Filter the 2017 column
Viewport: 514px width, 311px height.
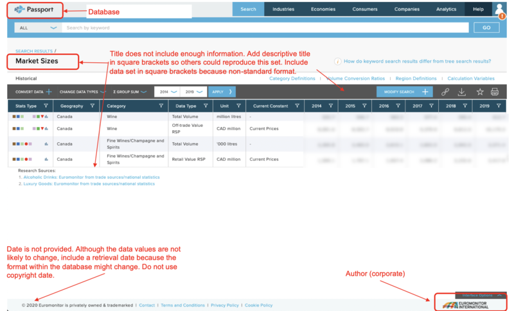point(431,106)
